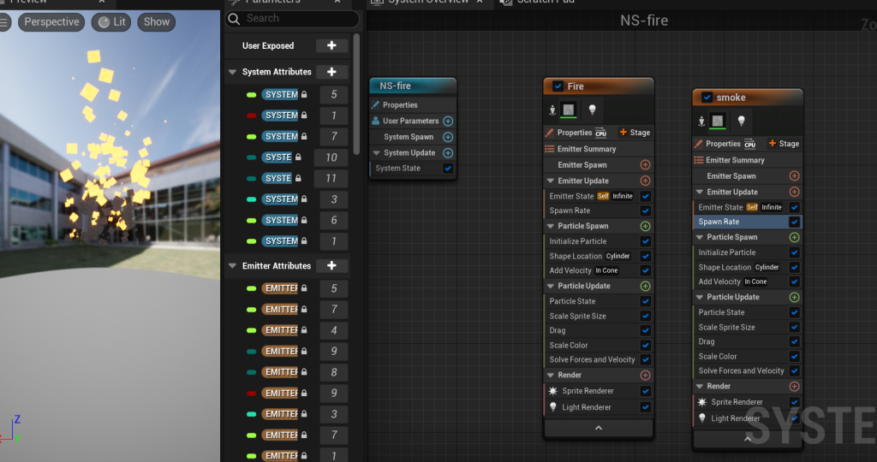Screen dimensions: 877x462
Task: Add a new System Attributes parameter
Action: tap(331, 72)
